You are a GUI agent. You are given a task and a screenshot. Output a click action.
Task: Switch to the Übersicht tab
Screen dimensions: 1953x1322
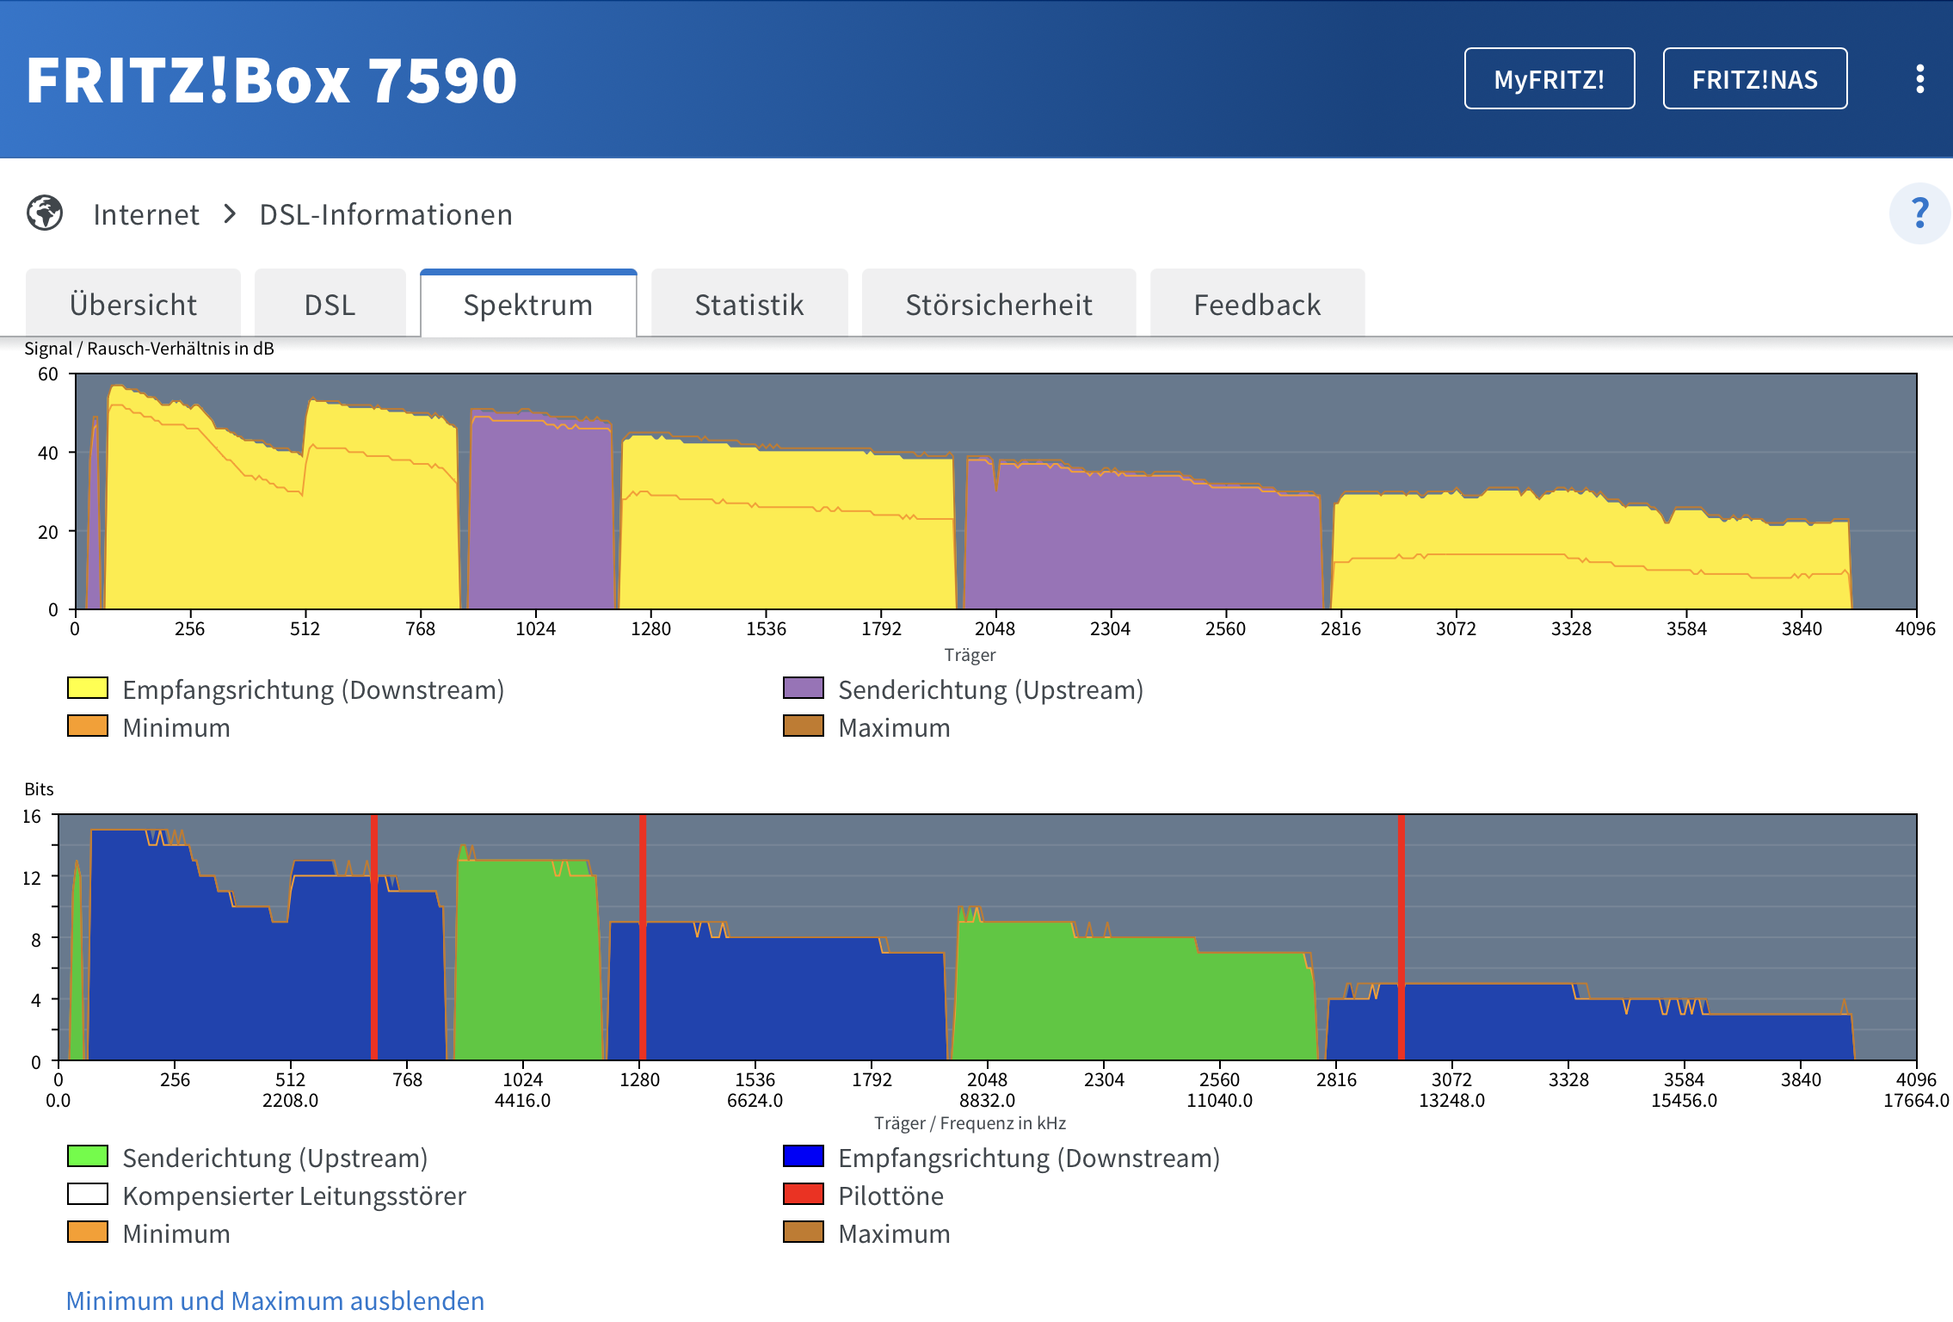coord(133,304)
